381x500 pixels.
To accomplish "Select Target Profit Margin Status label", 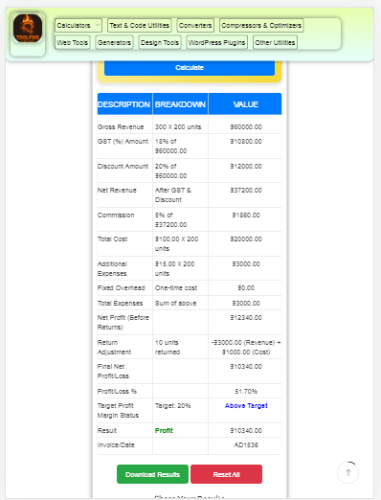I will (118, 410).
